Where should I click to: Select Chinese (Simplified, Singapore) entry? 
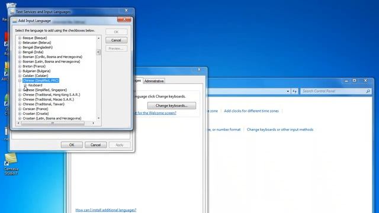[x=45, y=90]
